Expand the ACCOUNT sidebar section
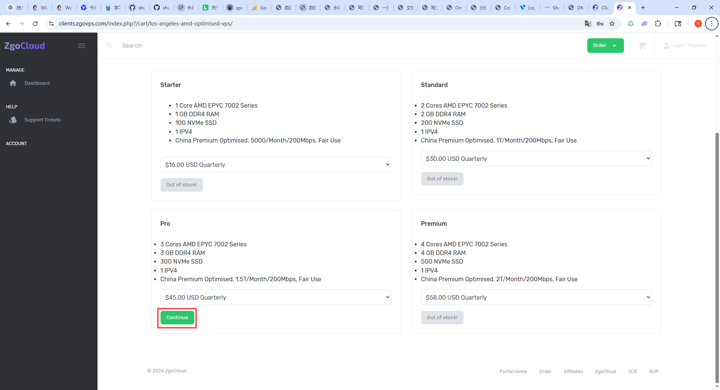The image size is (720, 390). (x=16, y=144)
